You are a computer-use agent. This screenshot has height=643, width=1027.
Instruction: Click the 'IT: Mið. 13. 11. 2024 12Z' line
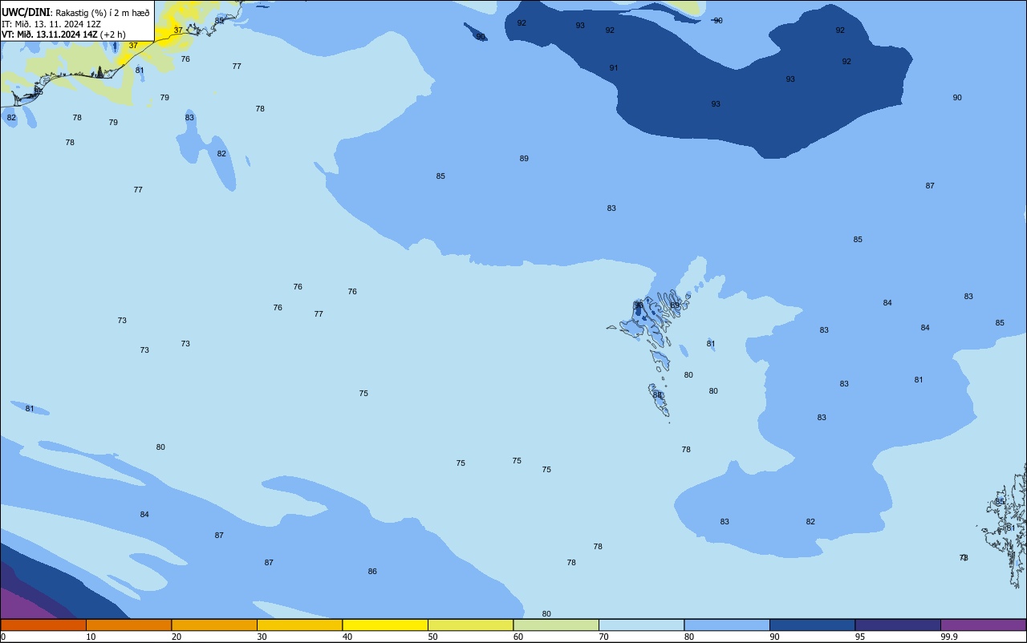click(51, 24)
